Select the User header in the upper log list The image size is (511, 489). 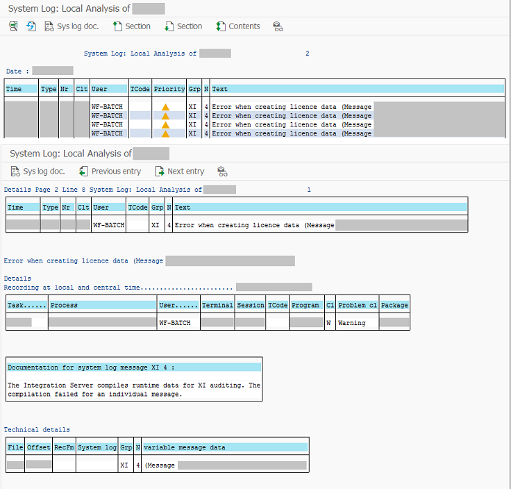click(109, 89)
